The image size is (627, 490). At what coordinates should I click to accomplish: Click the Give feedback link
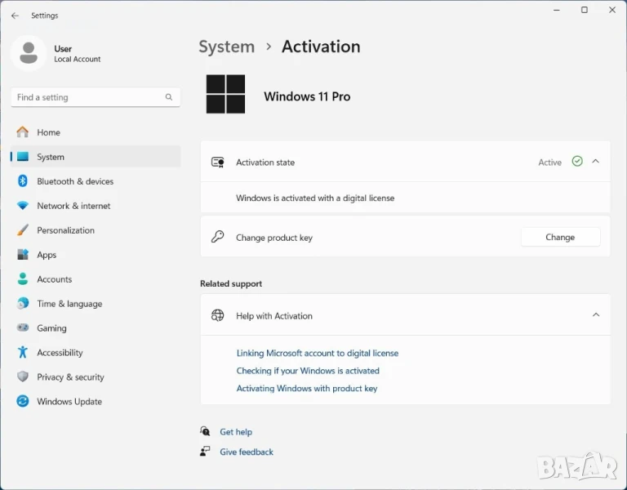246,452
